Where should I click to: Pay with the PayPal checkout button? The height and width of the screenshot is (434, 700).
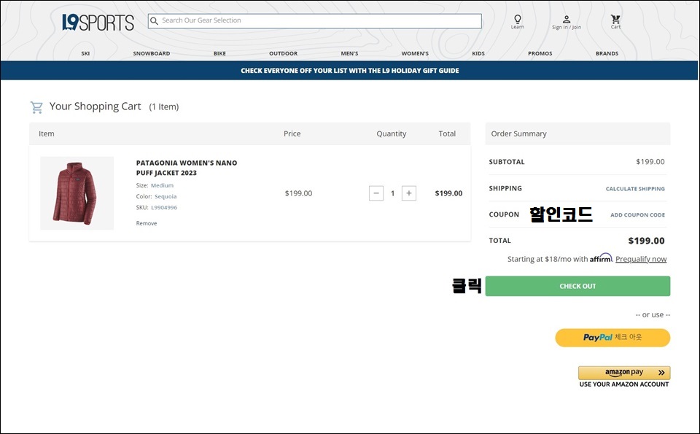[x=612, y=338]
